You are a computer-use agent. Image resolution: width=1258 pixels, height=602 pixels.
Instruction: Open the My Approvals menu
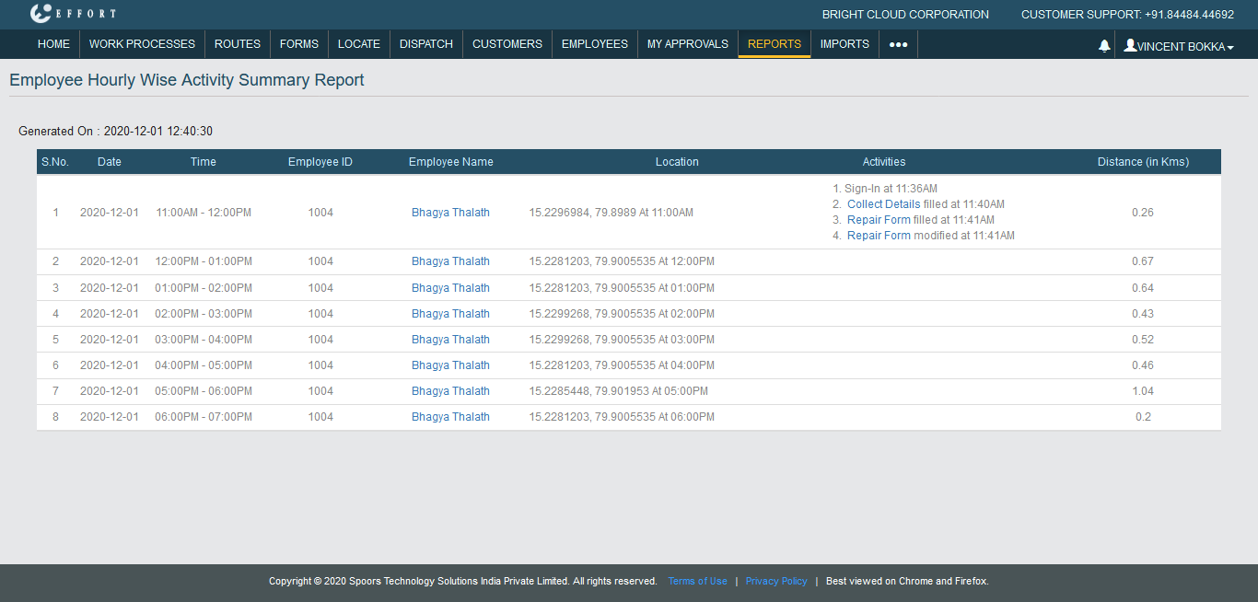click(688, 43)
